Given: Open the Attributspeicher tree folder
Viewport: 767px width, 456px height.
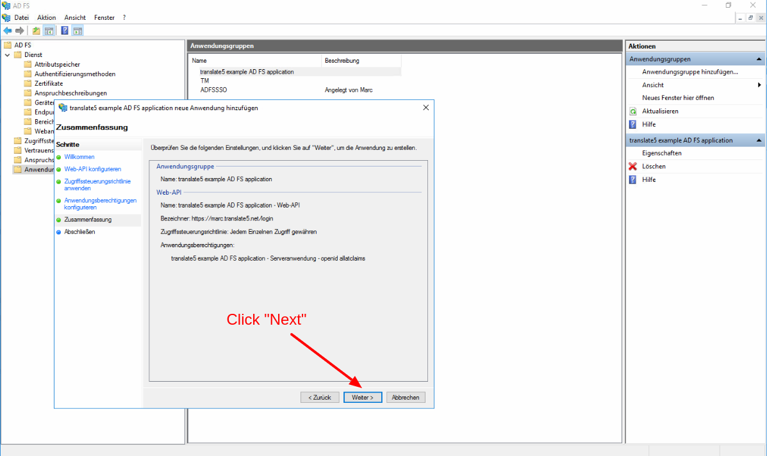Looking at the screenshot, I should pos(57,65).
